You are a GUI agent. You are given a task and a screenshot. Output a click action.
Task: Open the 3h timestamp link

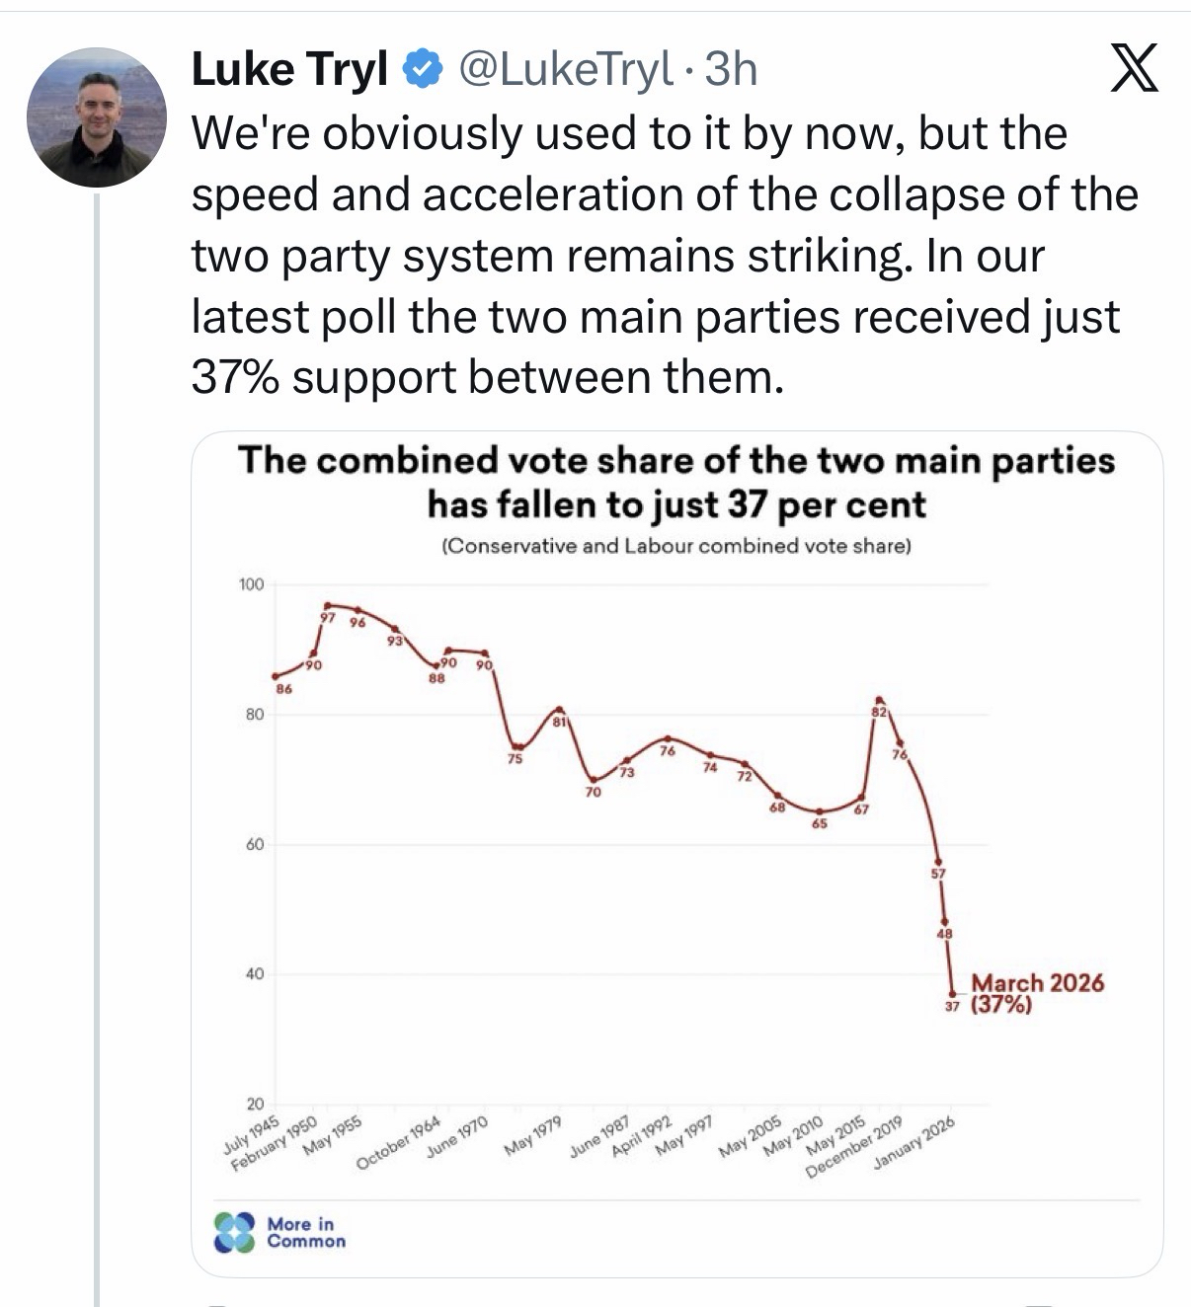click(x=733, y=69)
